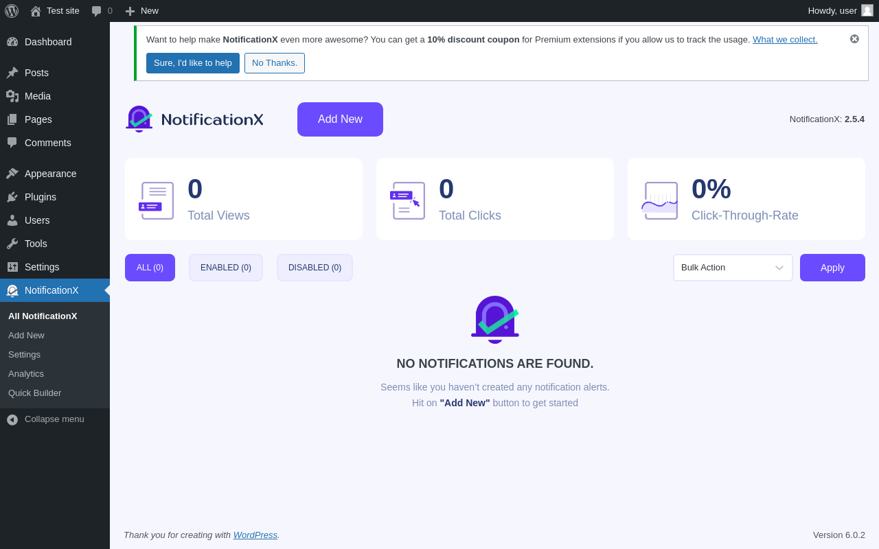Viewport: 879px width, 549px height.
Task: Click the Test site home icon
Action: click(x=36, y=11)
